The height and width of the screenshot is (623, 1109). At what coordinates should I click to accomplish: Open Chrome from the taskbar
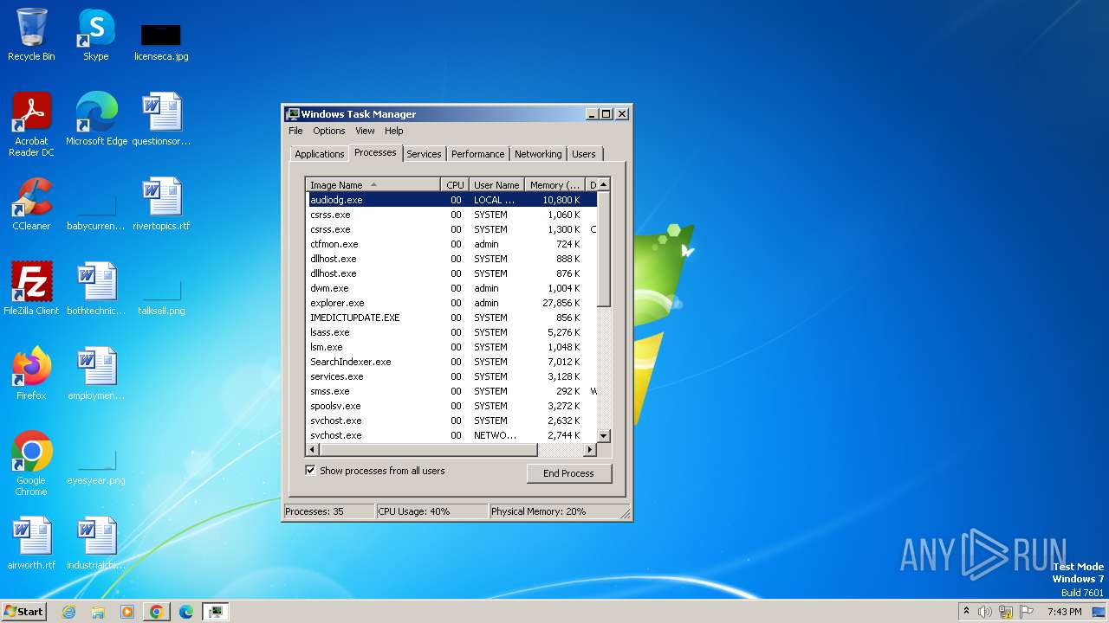157,612
